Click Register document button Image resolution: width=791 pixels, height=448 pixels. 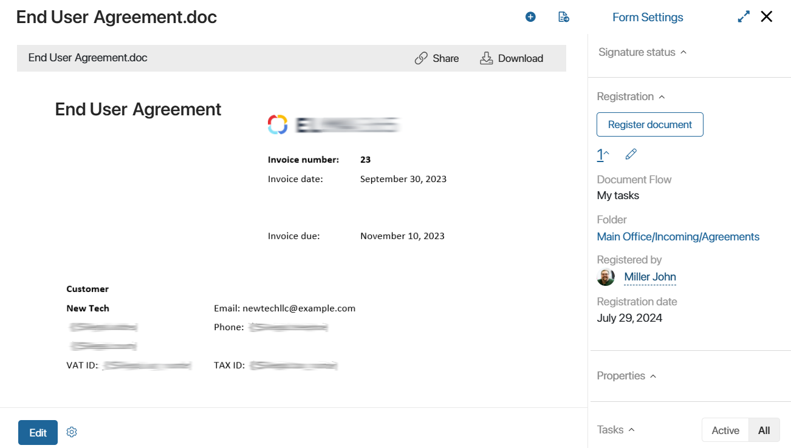[x=650, y=124]
